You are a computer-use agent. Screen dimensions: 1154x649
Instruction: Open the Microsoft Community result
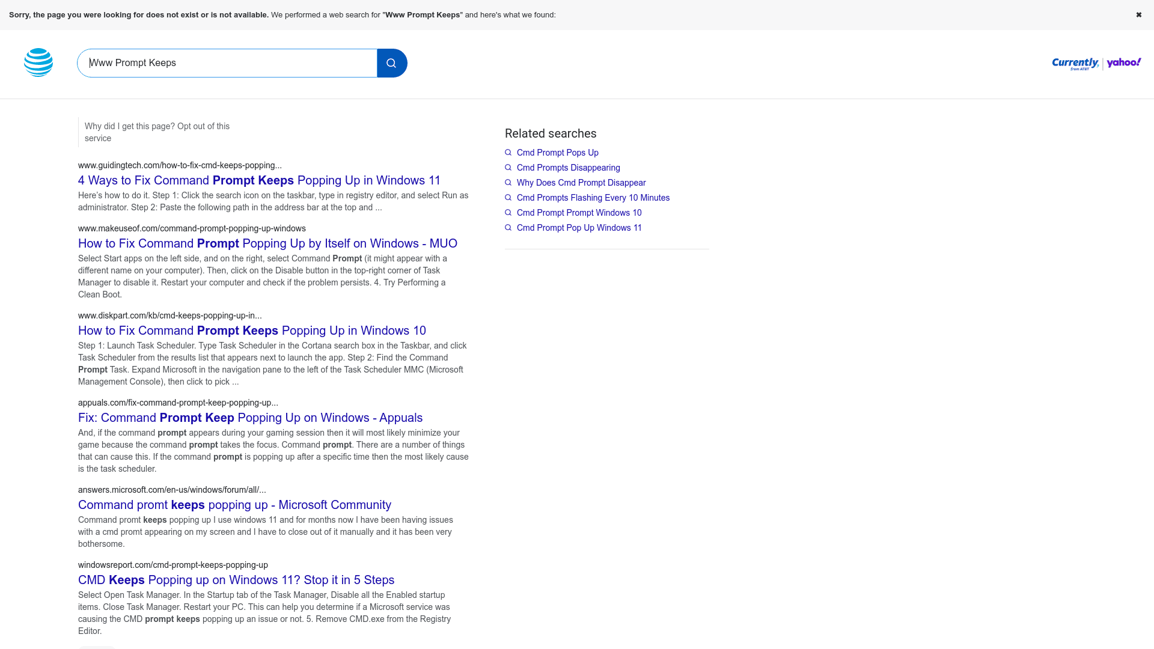coord(234,505)
